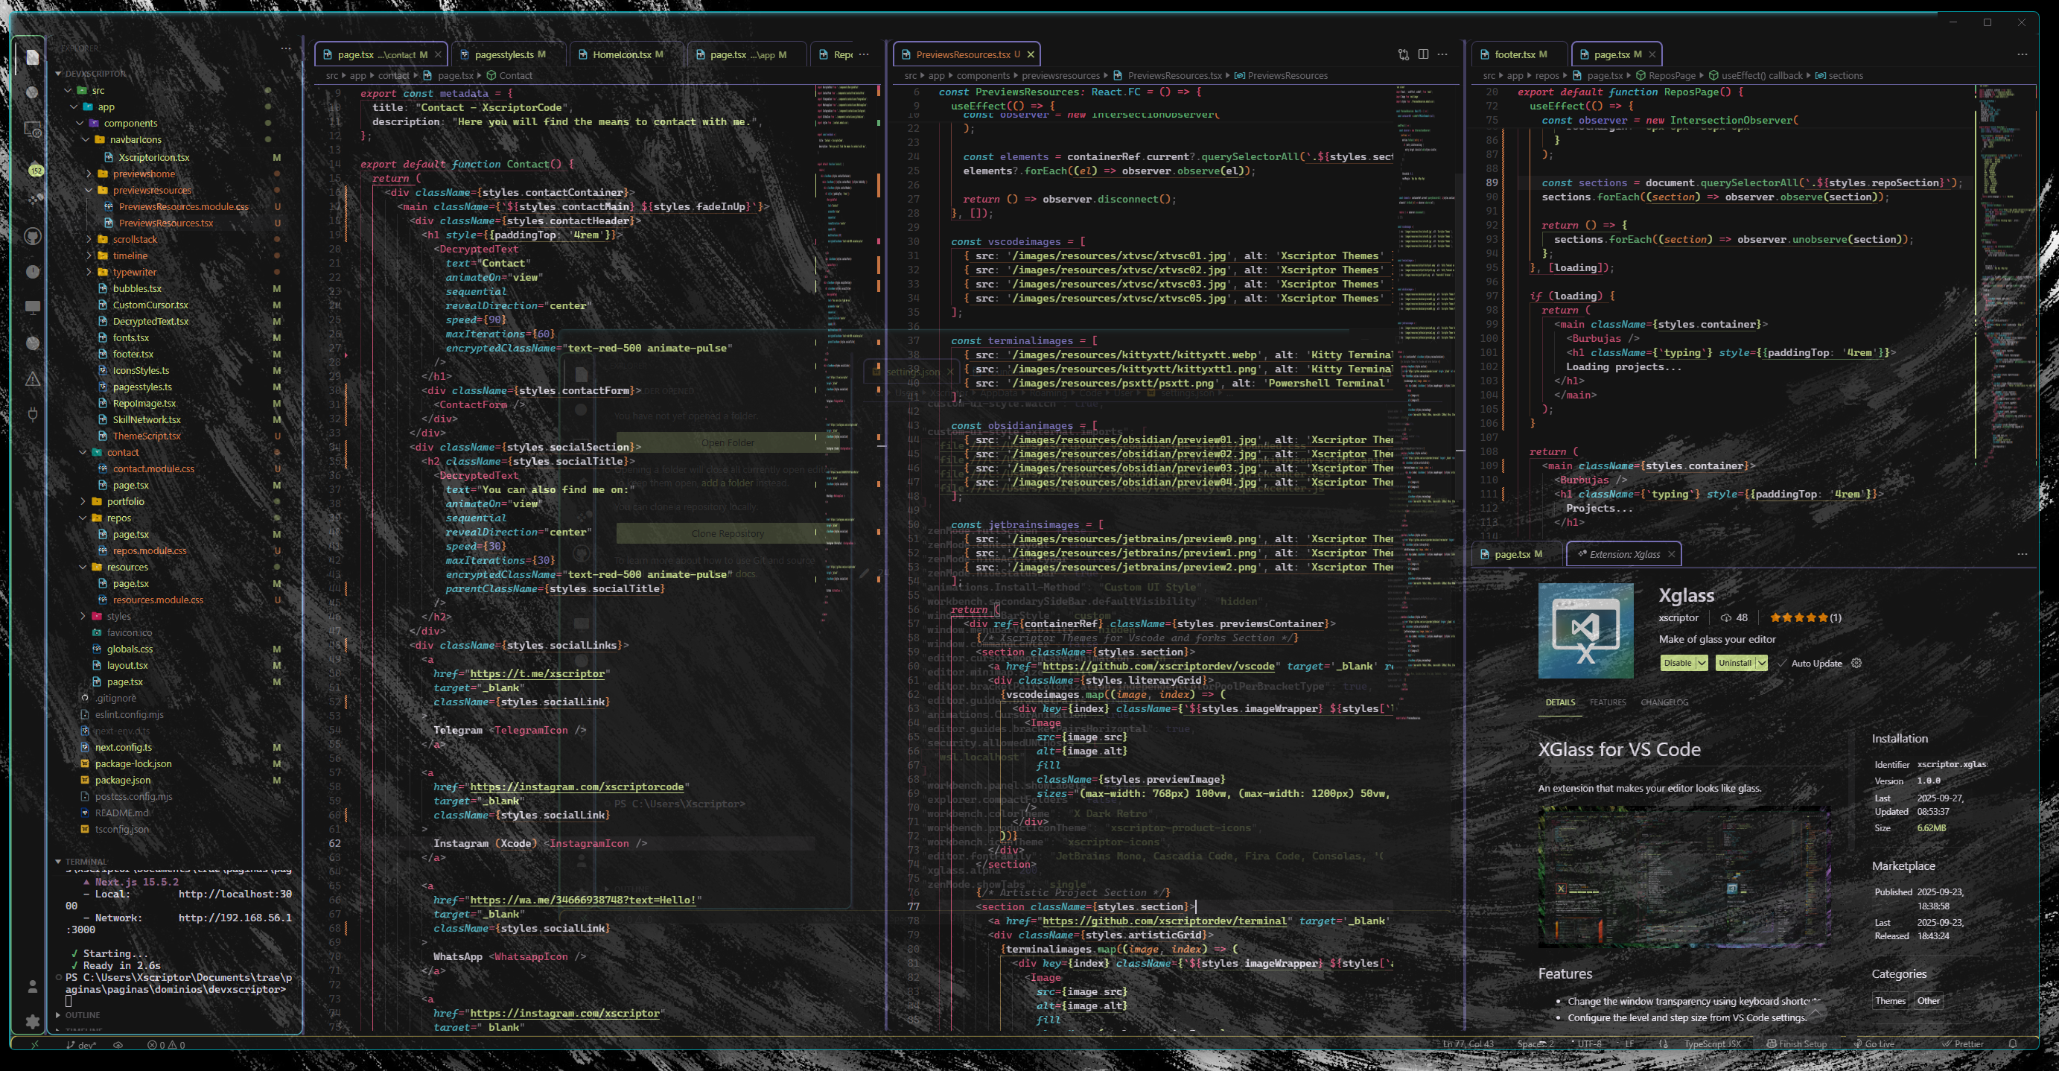
Task: Open notifications via the bell icon
Action: [2014, 1044]
